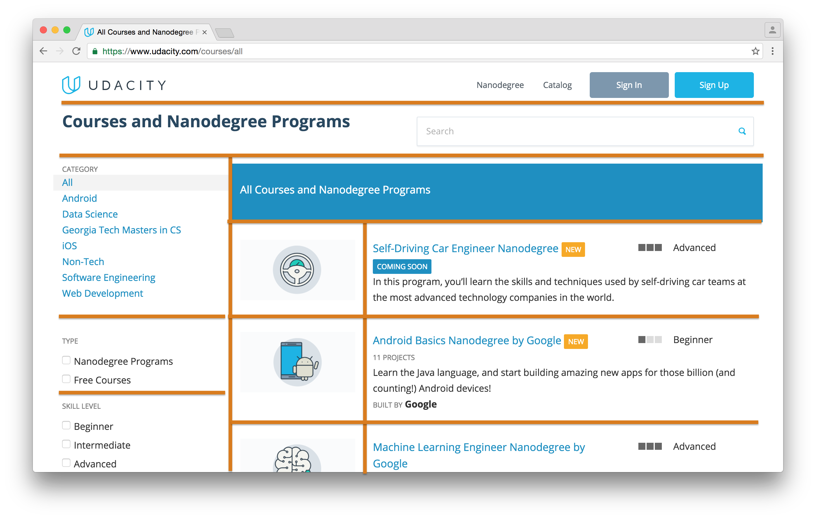The height and width of the screenshot is (519, 816).
Task: Click the browser back arrow
Action: [43, 51]
